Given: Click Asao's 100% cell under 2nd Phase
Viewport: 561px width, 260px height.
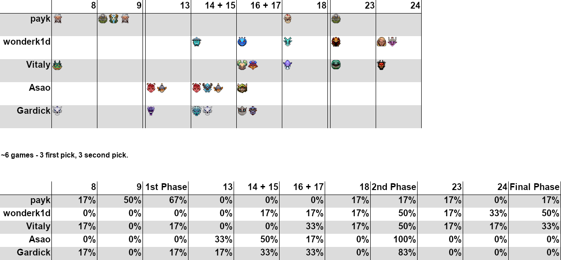Looking at the screenshot, I should [394, 239].
